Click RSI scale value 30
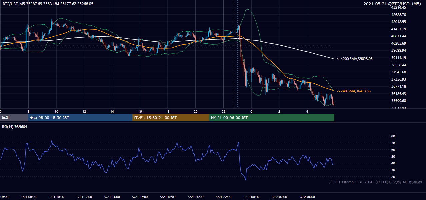 click(x=393, y=170)
